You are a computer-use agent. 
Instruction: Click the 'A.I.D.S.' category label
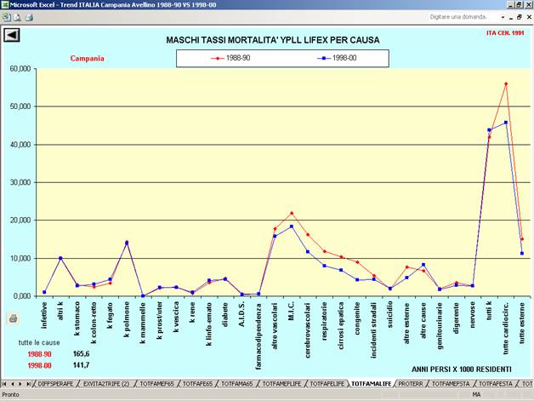click(x=241, y=314)
